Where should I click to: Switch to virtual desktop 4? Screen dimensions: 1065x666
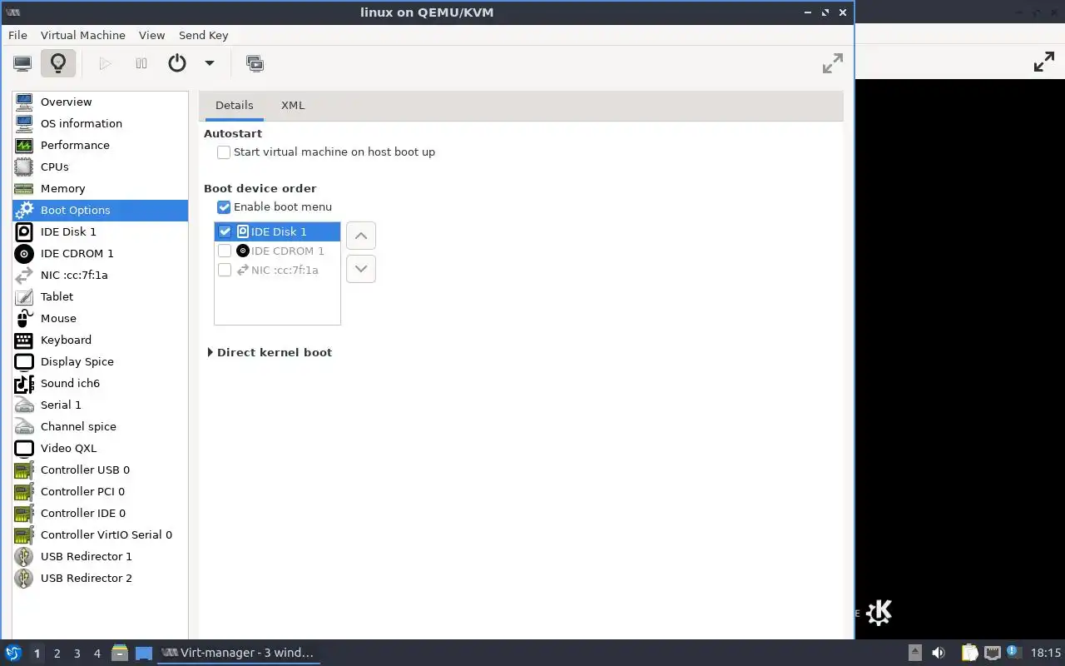pos(97,654)
